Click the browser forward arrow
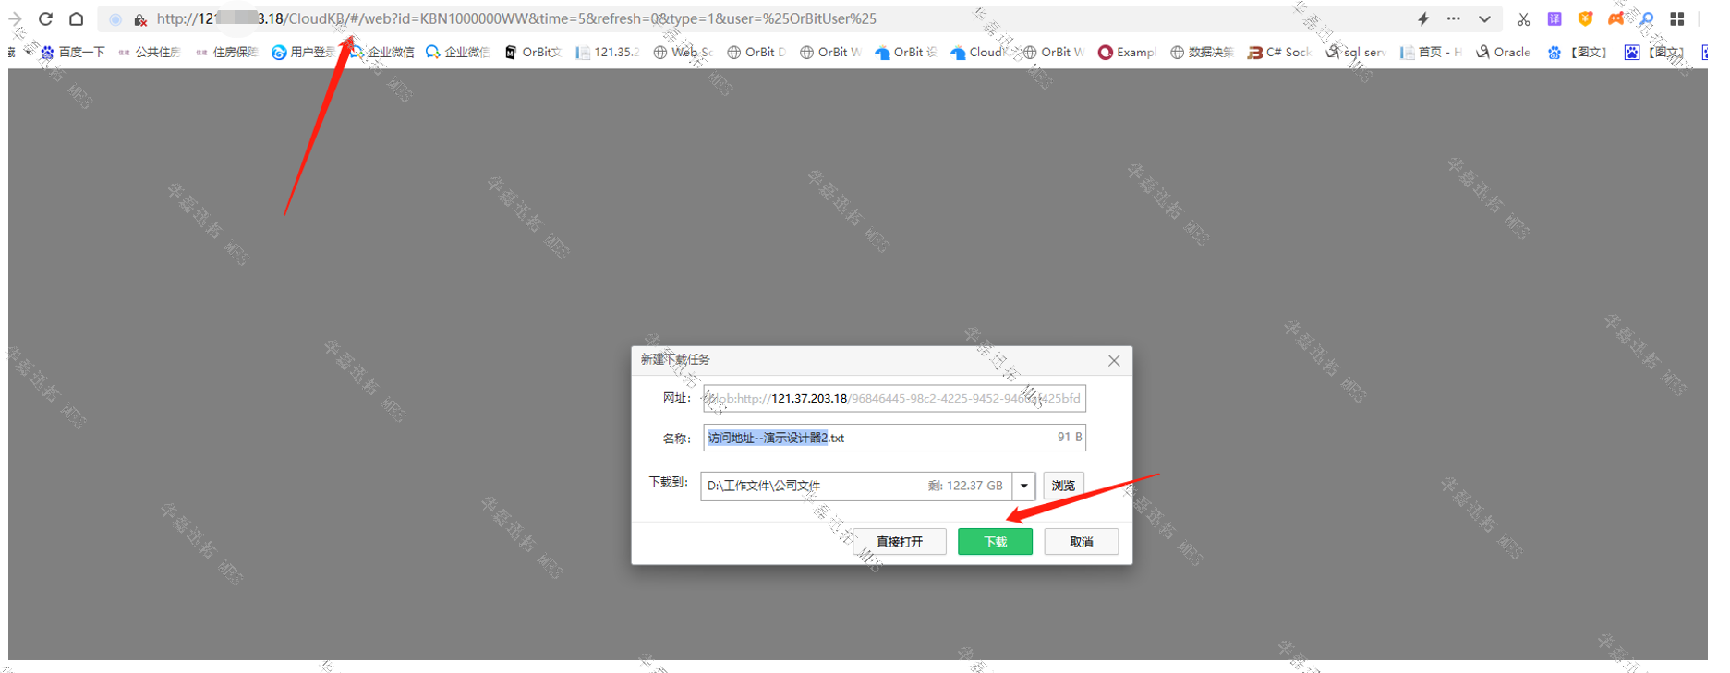1730x673 pixels. point(15,18)
